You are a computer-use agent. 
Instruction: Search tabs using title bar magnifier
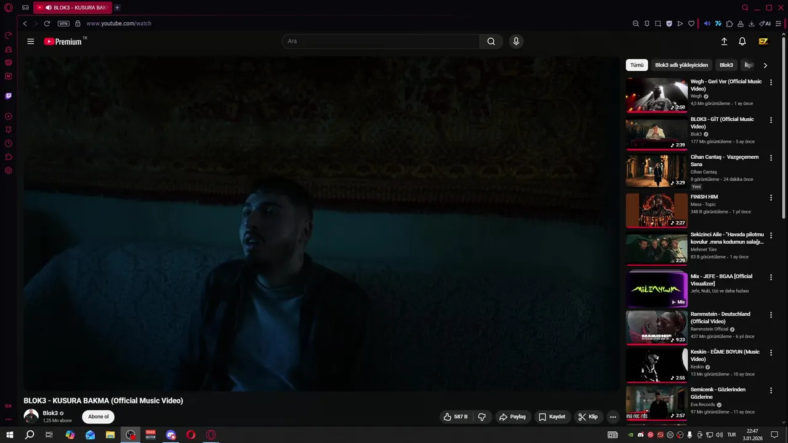[745, 8]
